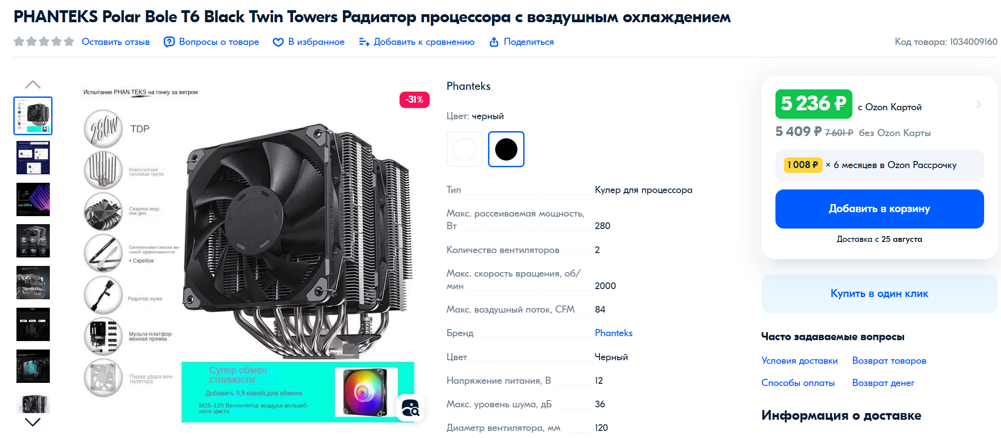The height and width of the screenshot is (438, 1001).
Task: Click the heart icon for favorites
Action: point(278,42)
